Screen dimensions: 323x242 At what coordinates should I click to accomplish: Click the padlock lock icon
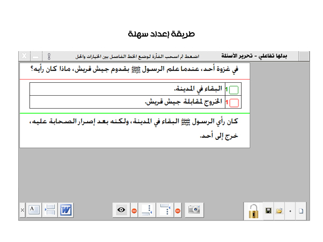254,211
